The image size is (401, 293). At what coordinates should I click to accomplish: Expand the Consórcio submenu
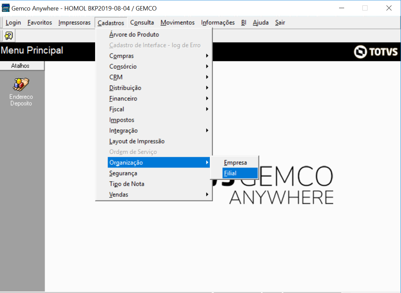(159, 66)
